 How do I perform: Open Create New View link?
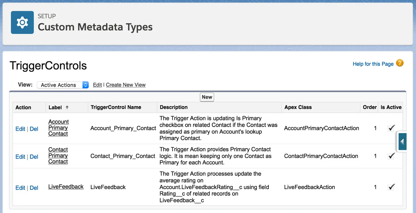point(126,85)
